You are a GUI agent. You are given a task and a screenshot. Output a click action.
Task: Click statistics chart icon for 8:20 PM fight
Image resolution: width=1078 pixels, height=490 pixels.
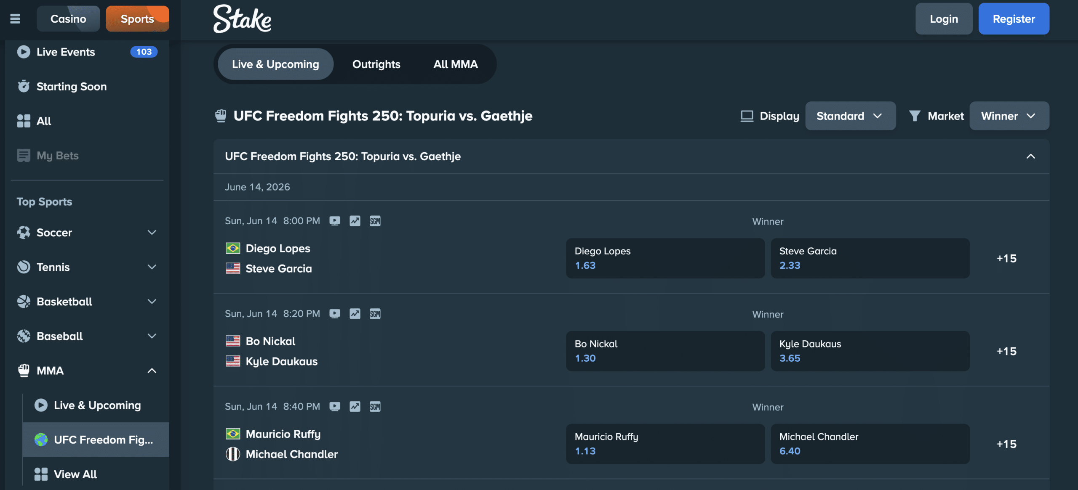355,314
